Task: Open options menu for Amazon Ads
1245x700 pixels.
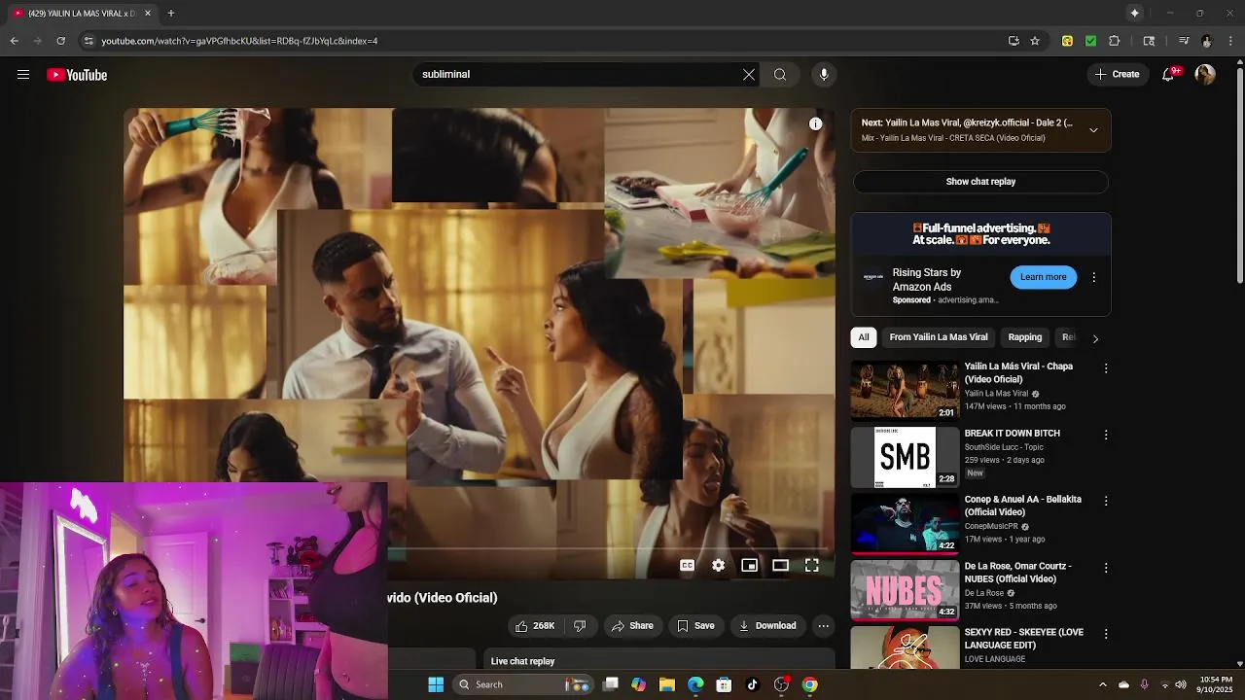Action: (x=1093, y=277)
